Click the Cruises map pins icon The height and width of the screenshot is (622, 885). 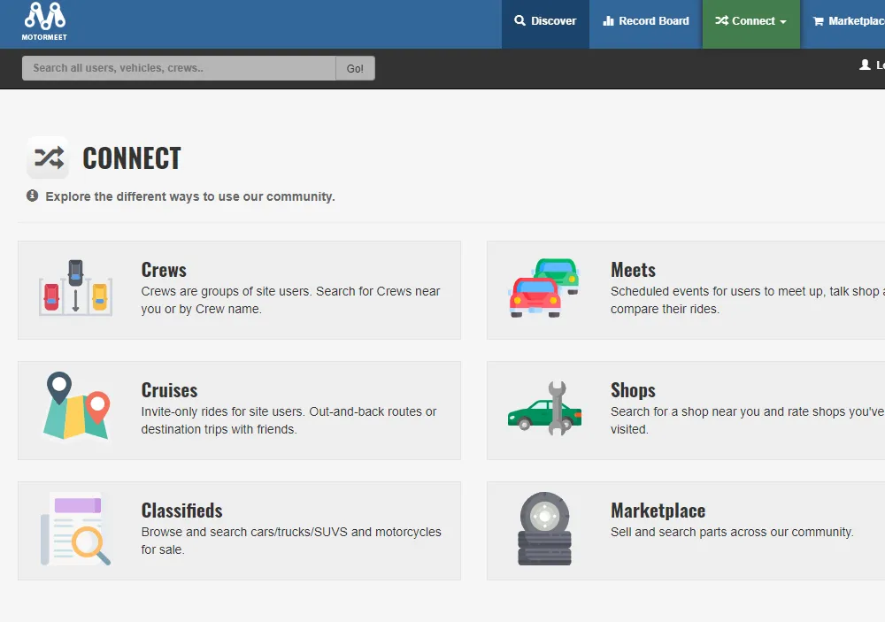[75, 407]
